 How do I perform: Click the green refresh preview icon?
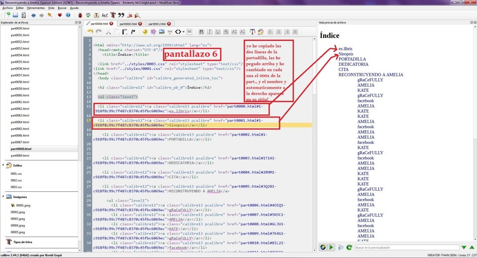pyautogui.click(x=349, y=247)
